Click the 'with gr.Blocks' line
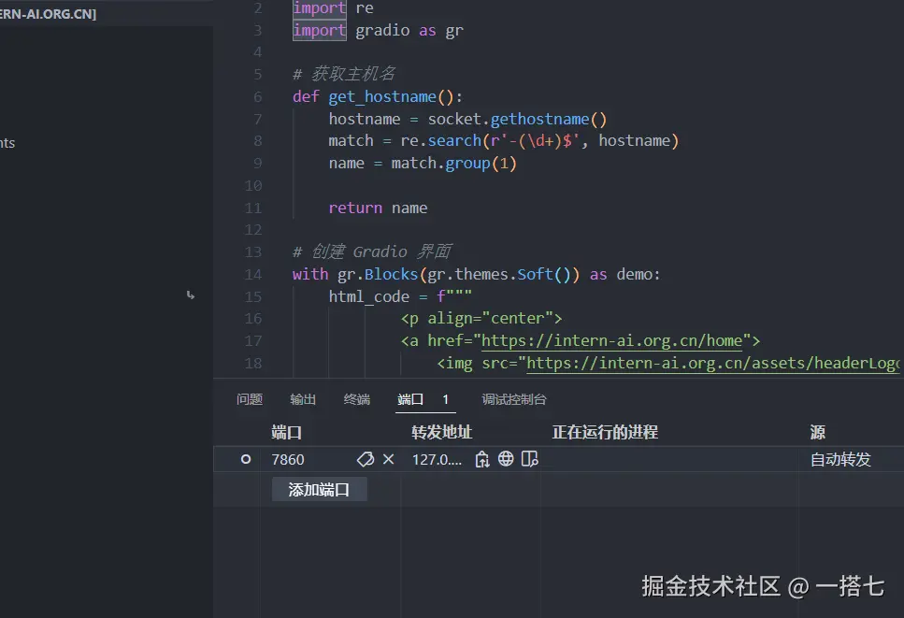This screenshot has height=618, width=904. [476, 275]
